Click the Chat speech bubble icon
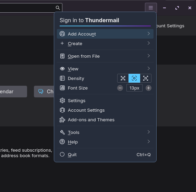This screenshot has height=192, width=196. [x=41, y=92]
